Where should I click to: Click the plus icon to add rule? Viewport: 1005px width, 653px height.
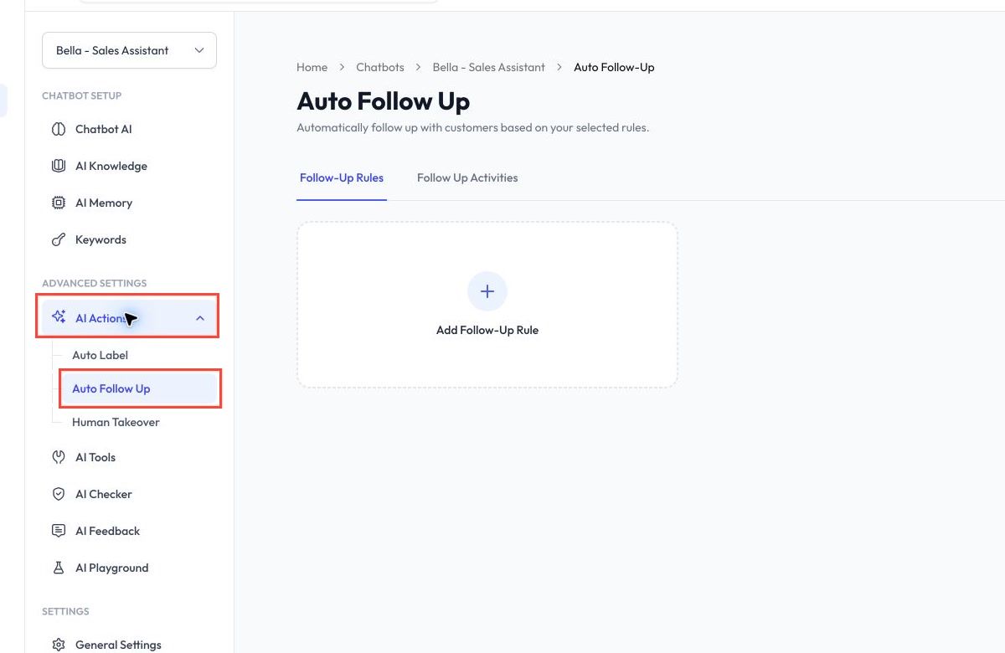[487, 291]
